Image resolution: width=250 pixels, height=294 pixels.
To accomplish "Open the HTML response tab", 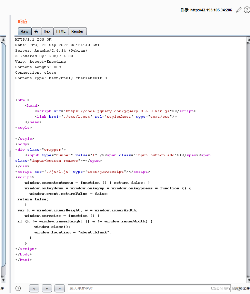I will [61, 31].
